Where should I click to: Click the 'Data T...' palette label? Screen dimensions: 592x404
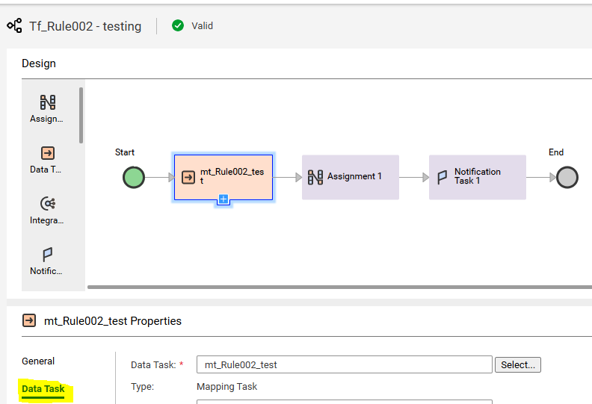[46, 170]
